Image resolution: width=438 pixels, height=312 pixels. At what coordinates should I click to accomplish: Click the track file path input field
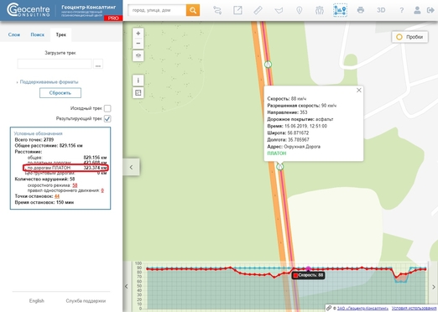55,64
